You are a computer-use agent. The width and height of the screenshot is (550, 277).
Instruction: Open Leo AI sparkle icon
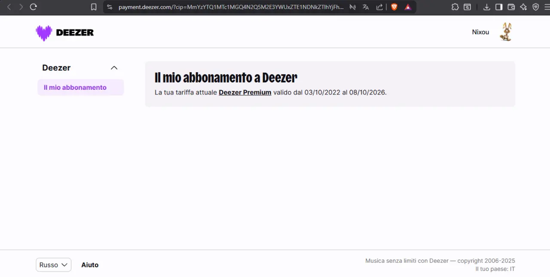click(x=523, y=7)
